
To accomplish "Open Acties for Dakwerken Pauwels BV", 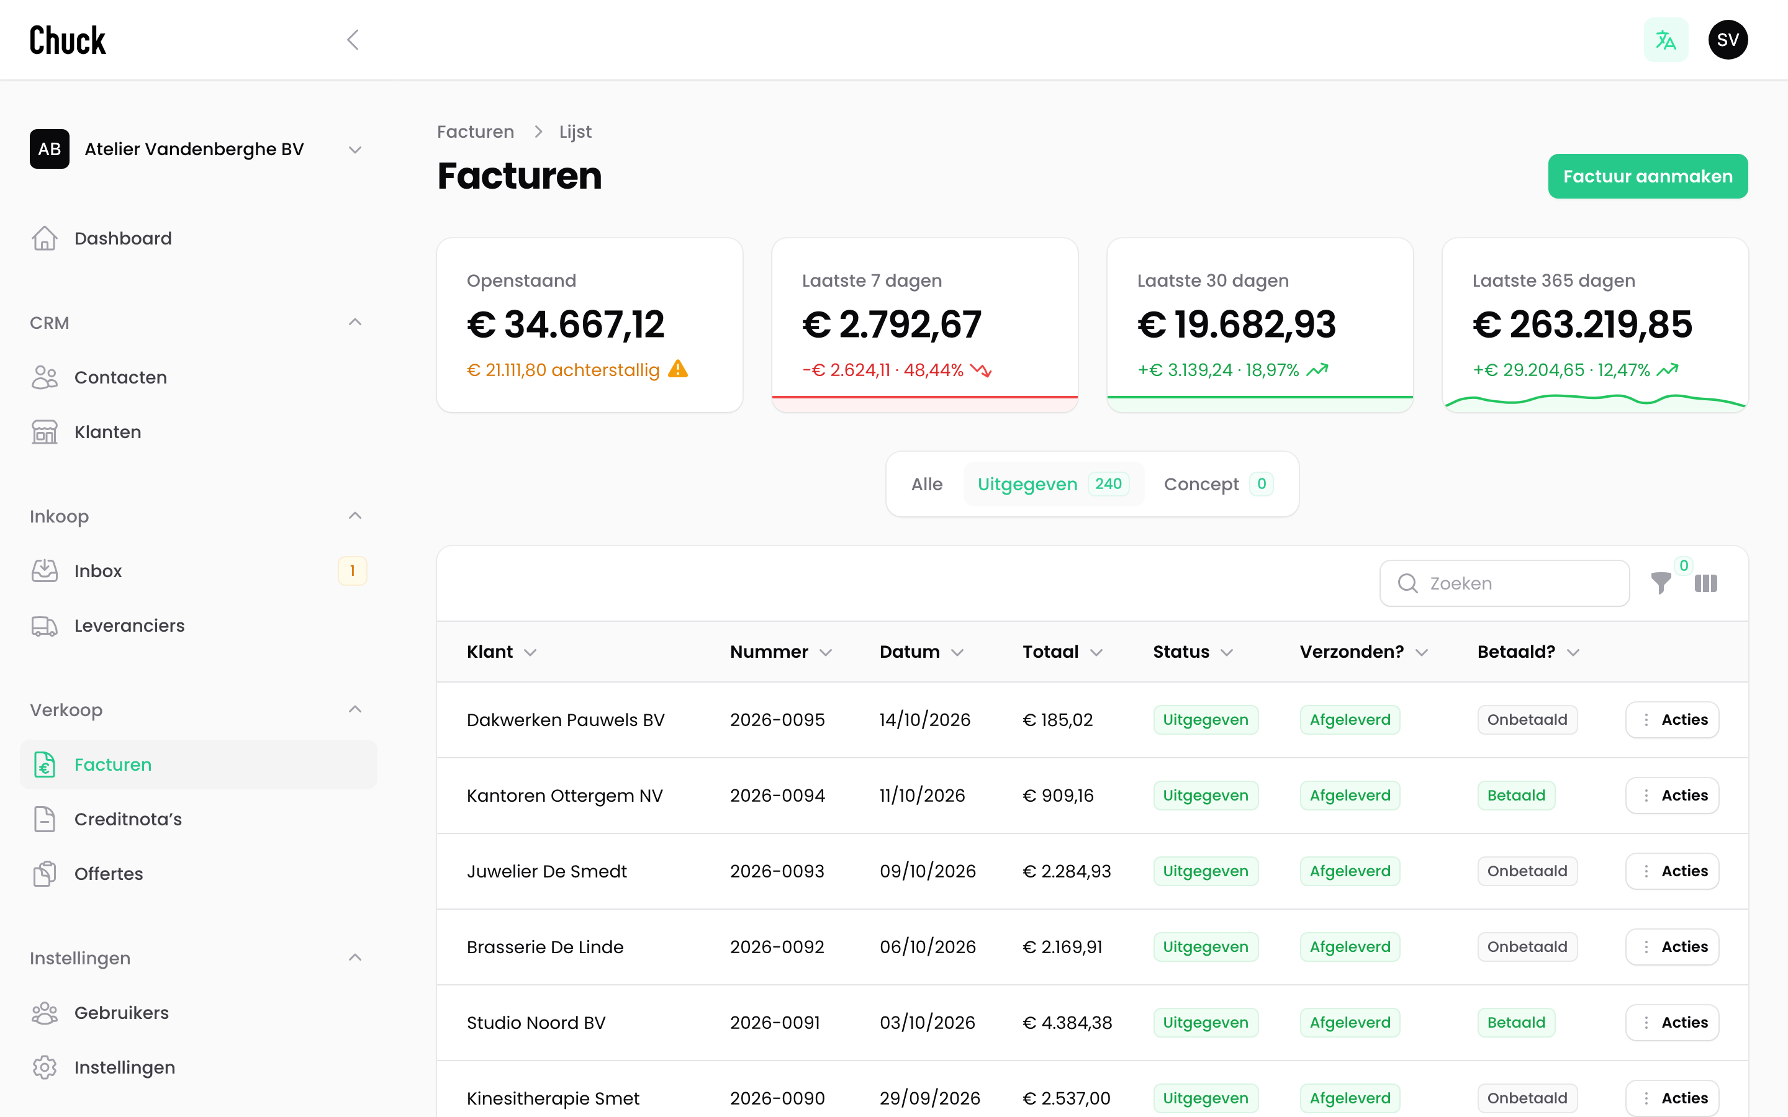I will pyautogui.click(x=1672, y=720).
